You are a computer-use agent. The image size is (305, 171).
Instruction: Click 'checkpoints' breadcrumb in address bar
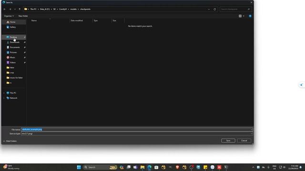coord(85,9)
